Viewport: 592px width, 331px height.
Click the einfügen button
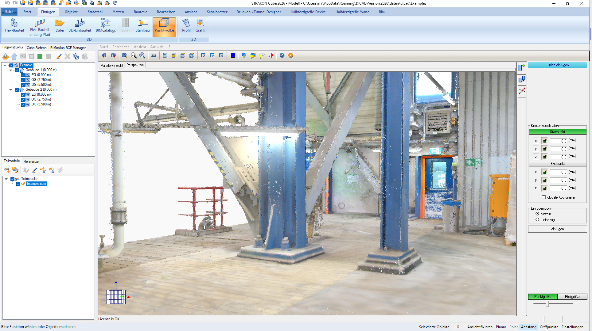tap(557, 229)
